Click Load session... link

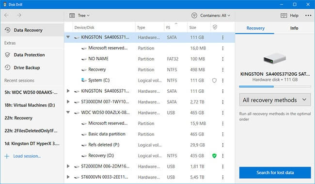(x=27, y=156)
